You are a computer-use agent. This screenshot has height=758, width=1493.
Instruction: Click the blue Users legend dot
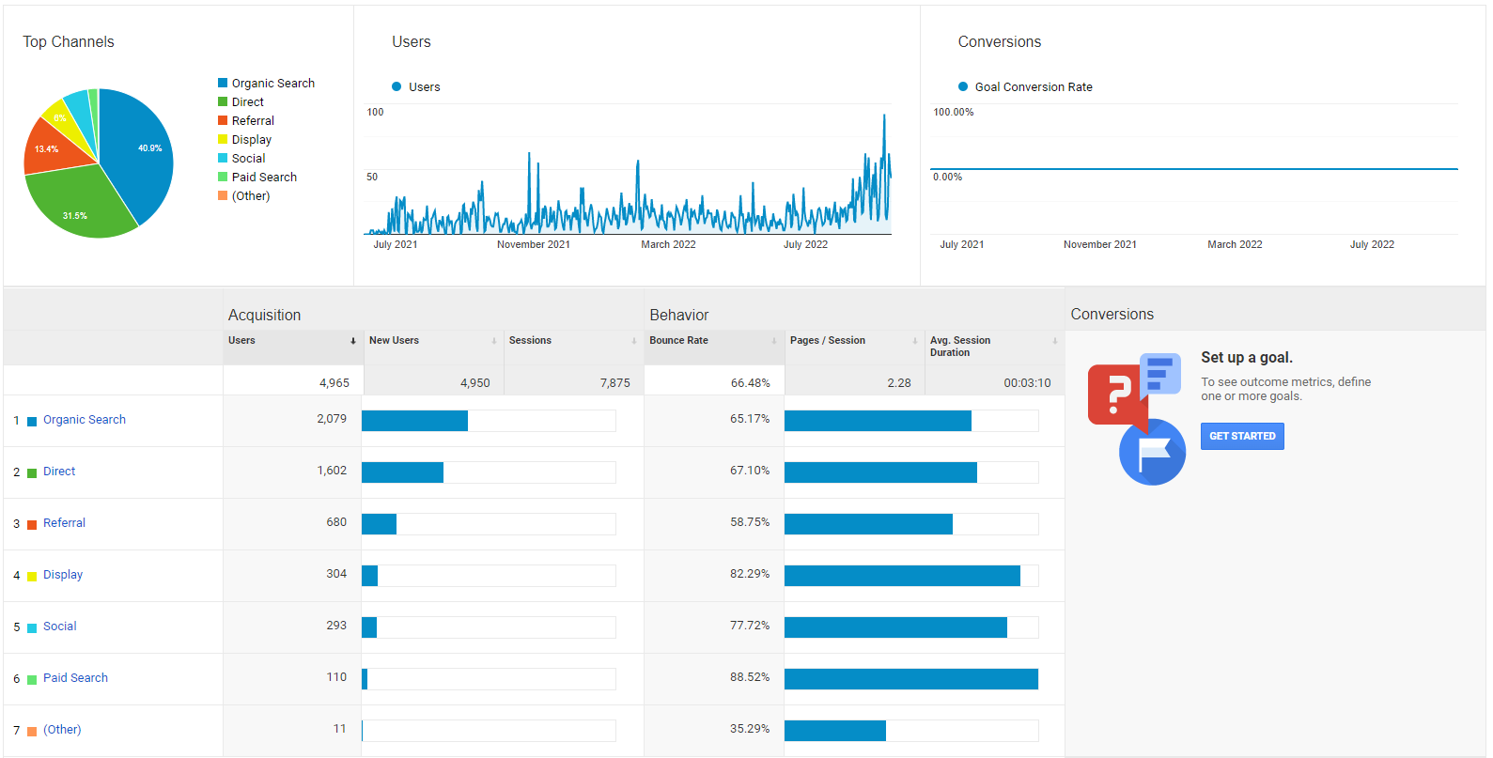pyautogui.click(x=397, y=87)
